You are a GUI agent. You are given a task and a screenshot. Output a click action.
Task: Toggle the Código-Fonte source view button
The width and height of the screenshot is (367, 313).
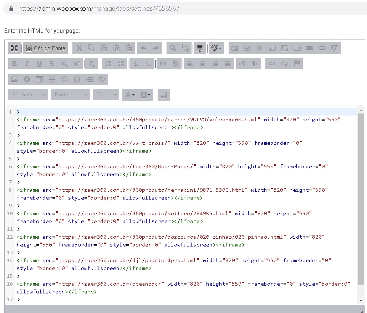[x=45, y=48]
